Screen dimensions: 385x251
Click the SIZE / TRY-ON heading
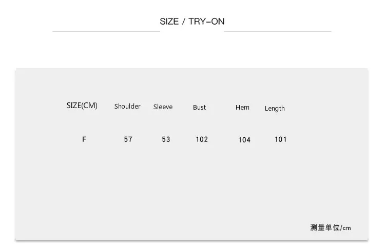point(192,22)
